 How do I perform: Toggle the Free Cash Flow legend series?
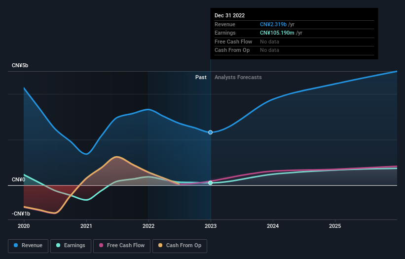click(x=122, y=246)
